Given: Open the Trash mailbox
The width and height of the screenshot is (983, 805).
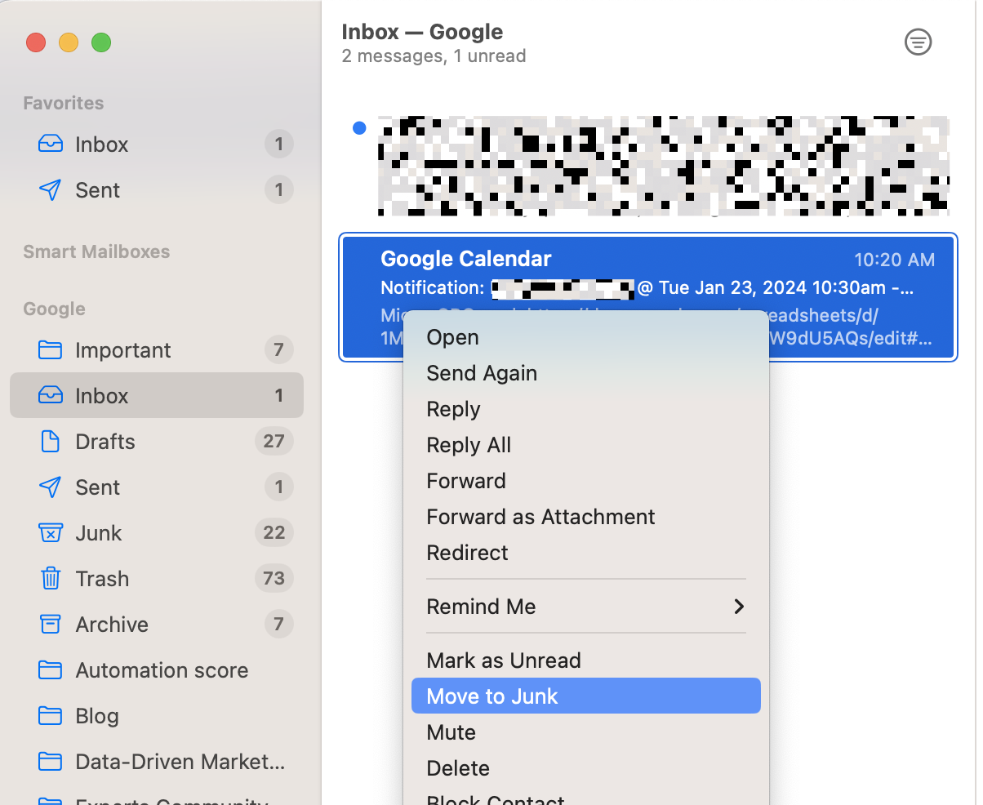Looking at the screenshot, I should pos(157,579).
